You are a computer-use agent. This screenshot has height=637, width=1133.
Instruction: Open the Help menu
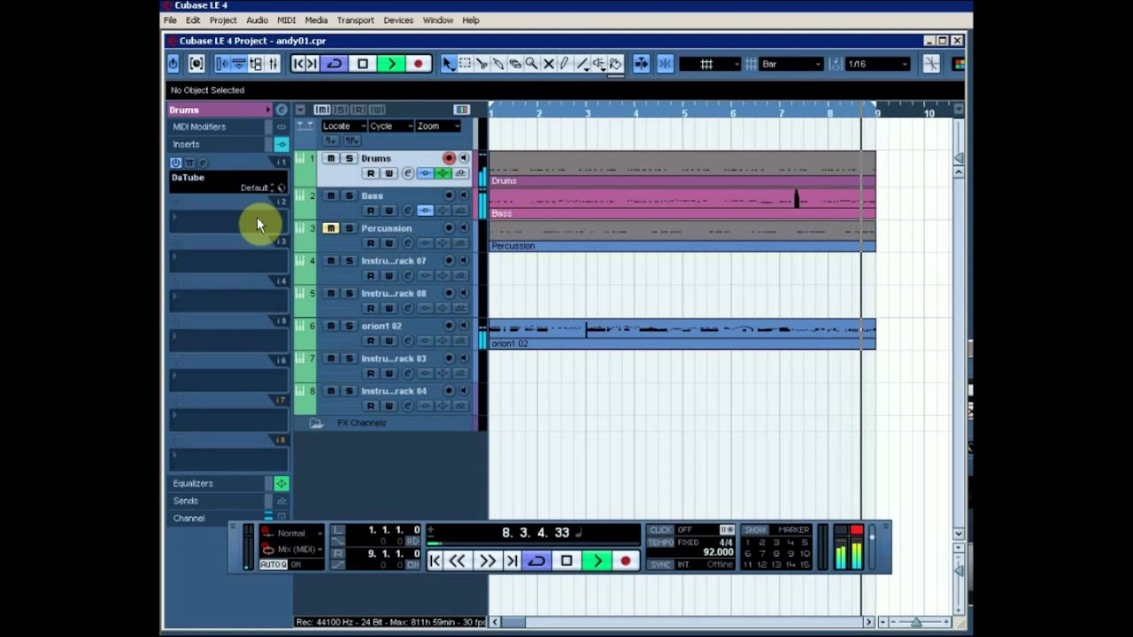(471, 20)
